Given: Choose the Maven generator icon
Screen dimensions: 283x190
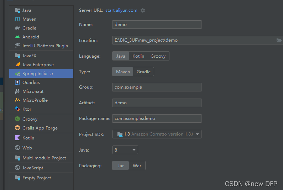Looking at the screenshot, I should (17, 19).
